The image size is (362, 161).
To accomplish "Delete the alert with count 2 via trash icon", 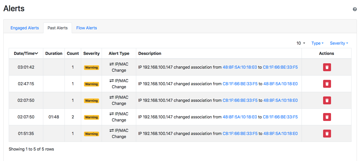I will [327, 117].
